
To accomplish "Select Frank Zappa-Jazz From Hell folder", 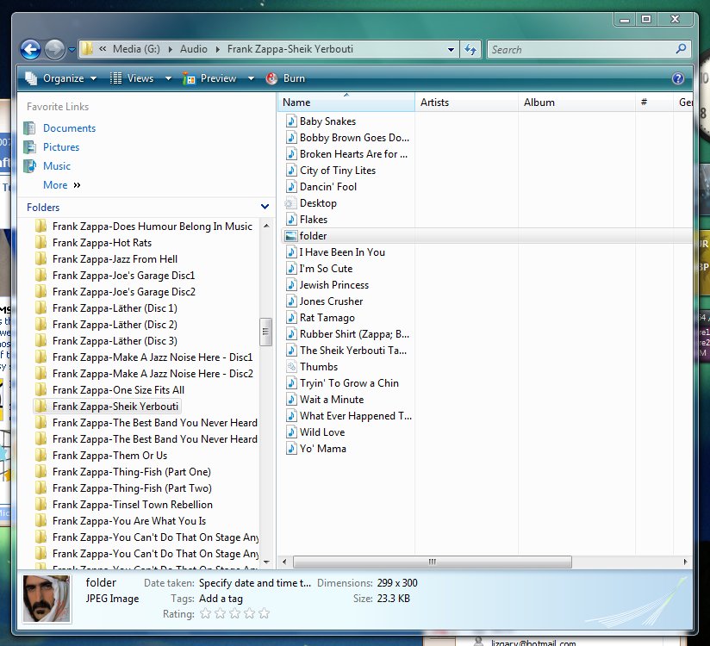I will tap(115, 259).
